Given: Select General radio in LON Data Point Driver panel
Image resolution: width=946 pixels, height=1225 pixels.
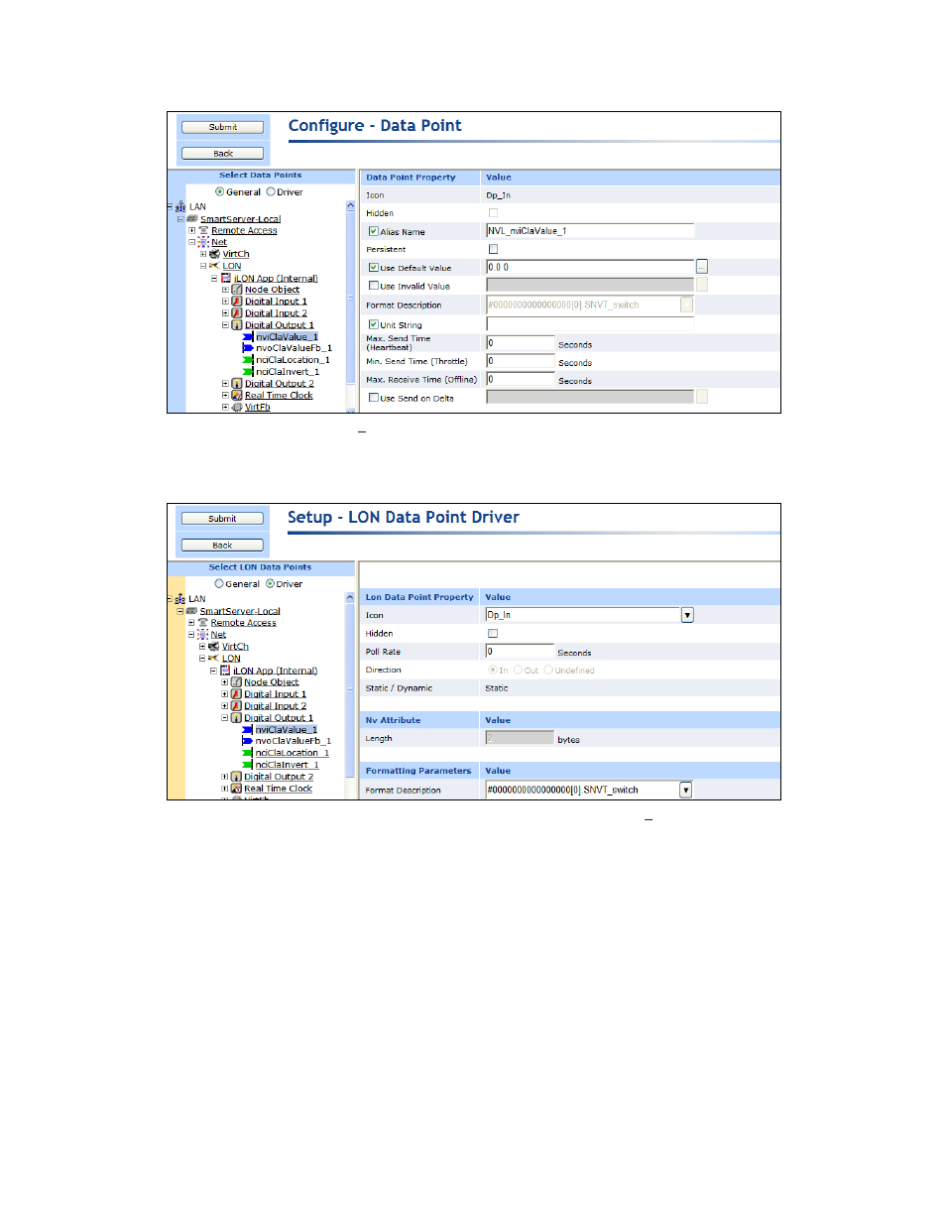Looking at the screenshot, I should [219, 584].
